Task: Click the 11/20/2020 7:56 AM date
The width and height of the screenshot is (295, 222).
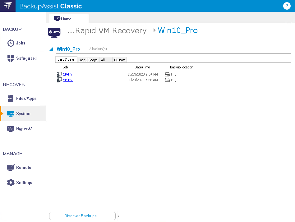Action: (x=142, y=80)
